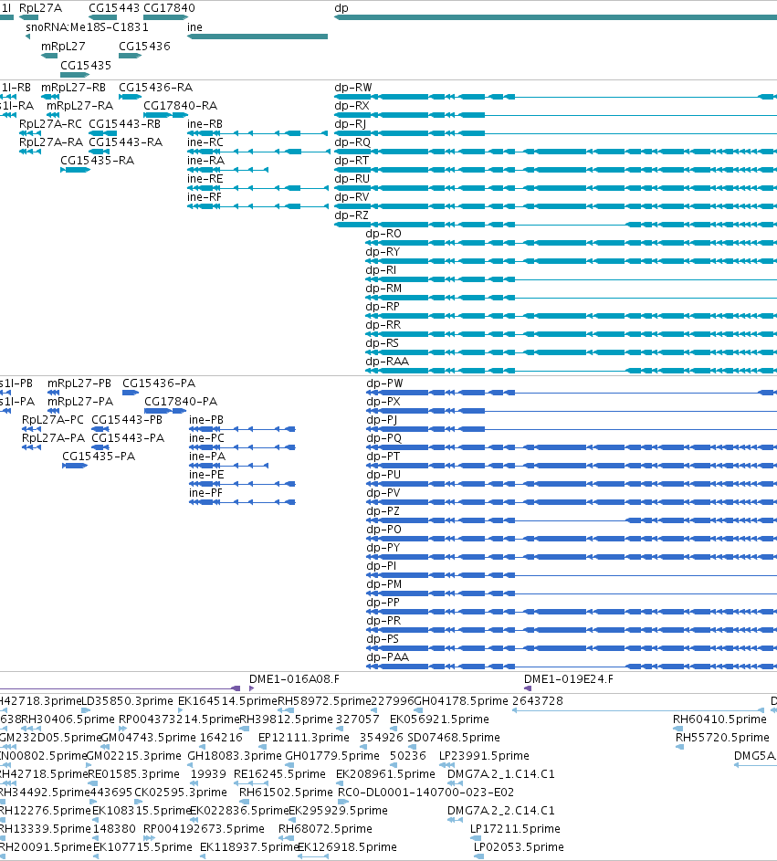Click feature DME1-016A08.F
The image size is (777, 861).
pyautogui.click(x=294, y=679)
